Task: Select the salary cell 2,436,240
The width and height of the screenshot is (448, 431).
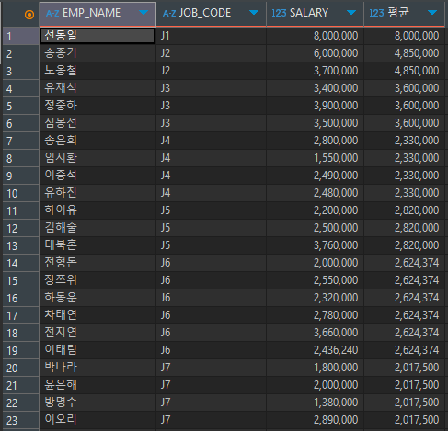Action: [x=315, y=350]
